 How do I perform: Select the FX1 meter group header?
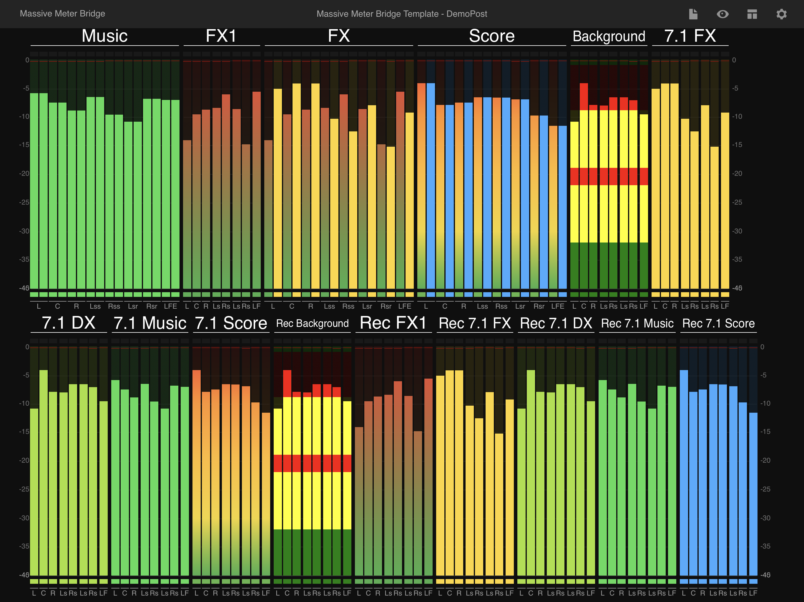point(222,36)
